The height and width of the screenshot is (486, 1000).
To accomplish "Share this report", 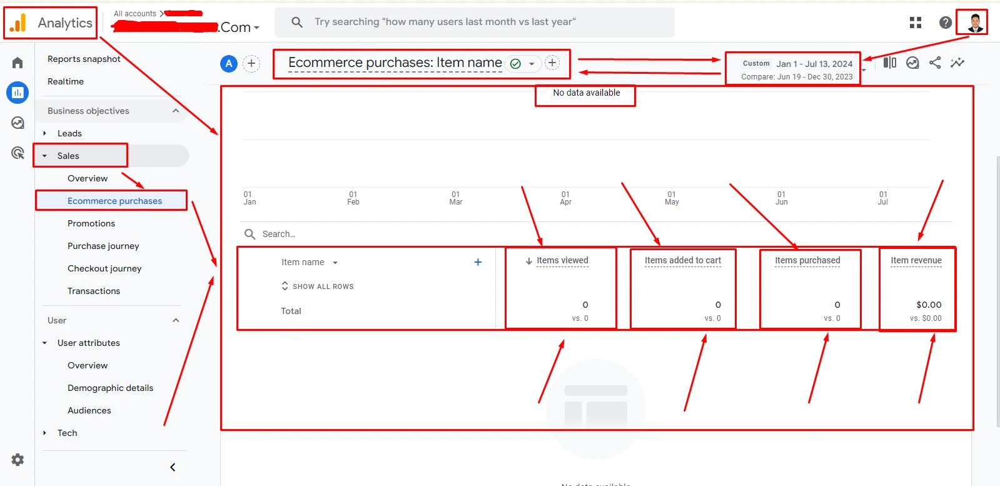I will 935,63.
